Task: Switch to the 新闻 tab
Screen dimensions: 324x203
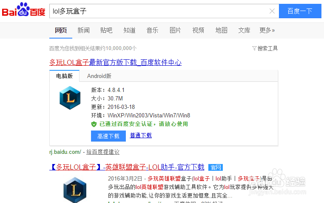Action: click(x=83, y=30)
